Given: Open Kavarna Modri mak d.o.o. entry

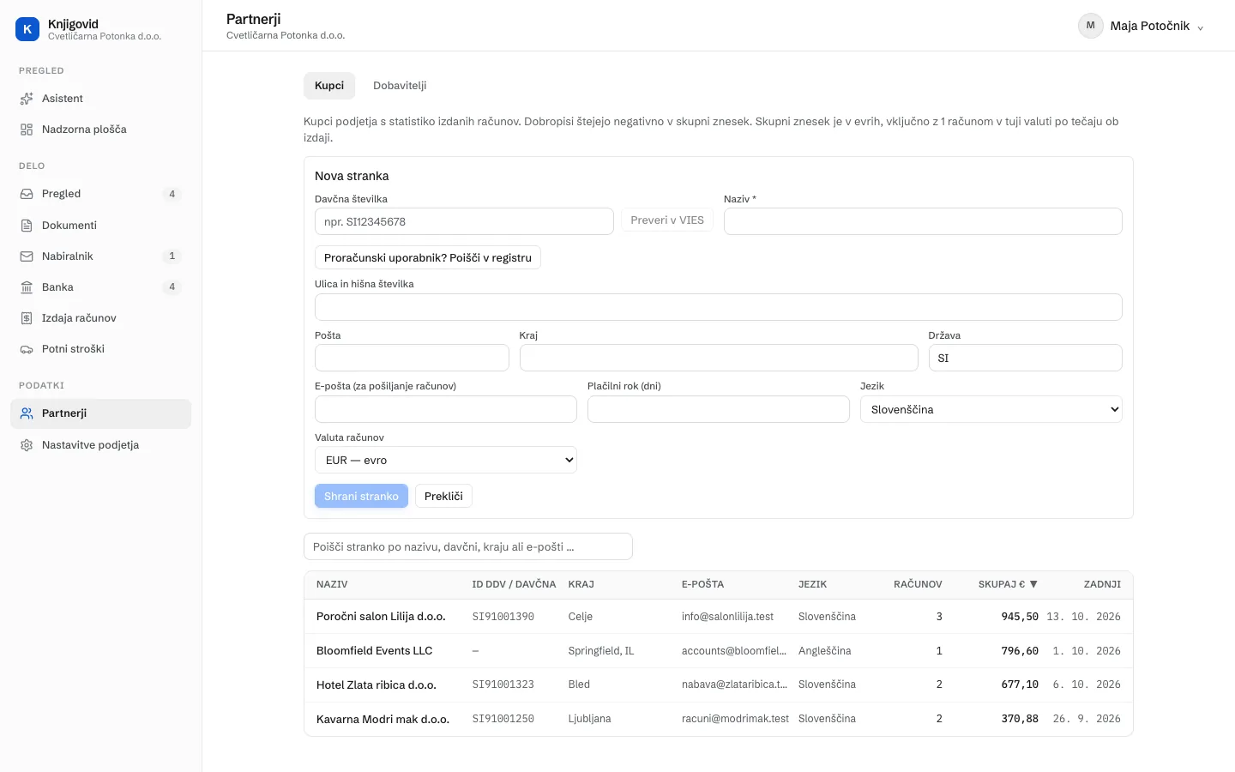Looking at the screenshot, I should [x=719, y=719].
